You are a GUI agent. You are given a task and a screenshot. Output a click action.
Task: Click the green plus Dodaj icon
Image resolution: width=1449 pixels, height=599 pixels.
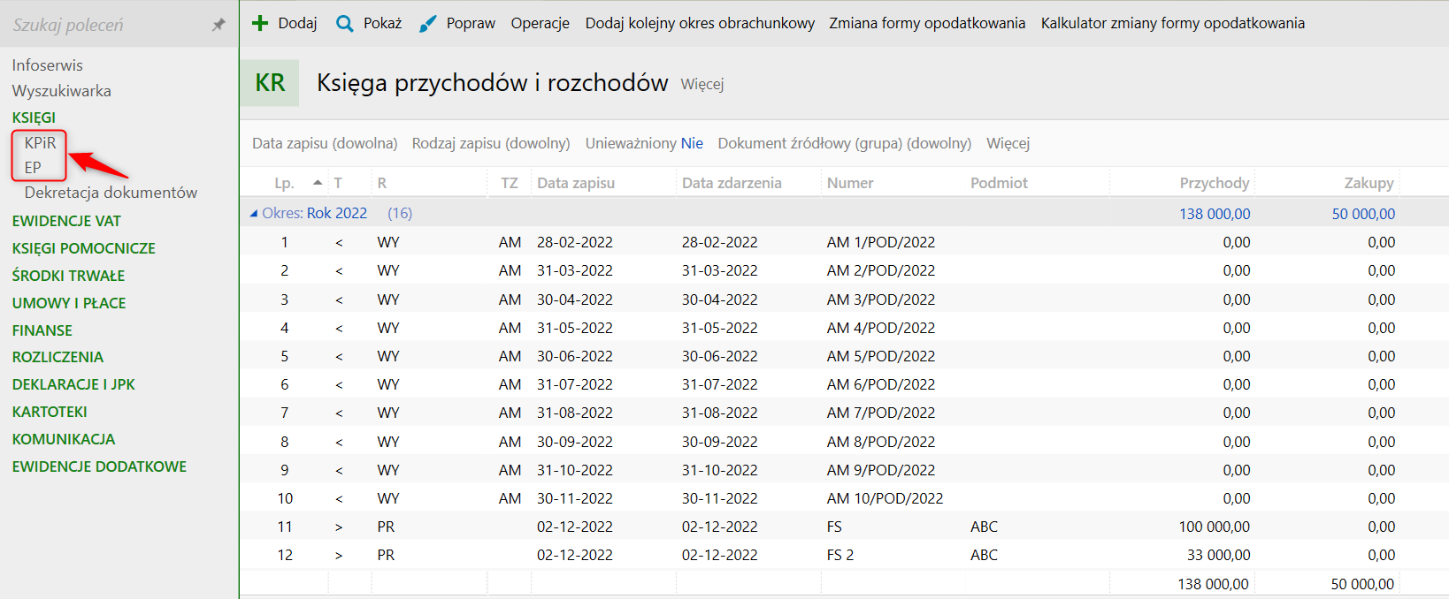point(260,24)
